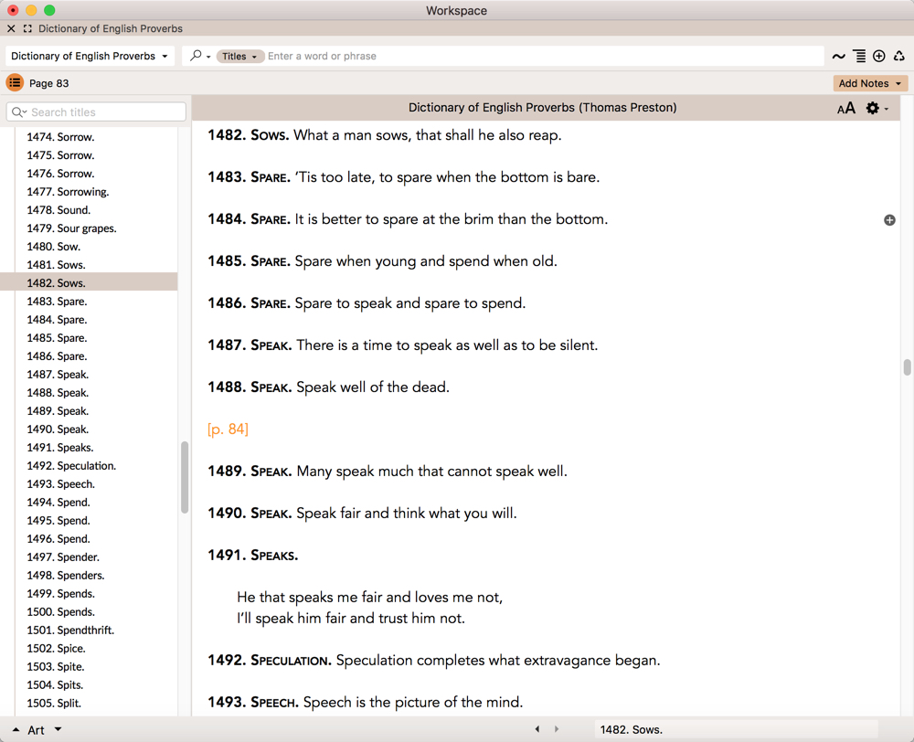The height and width of the screenshot is (742, 914).
Task: Select '1504. Spits.' in the title list
Action: 55,684
